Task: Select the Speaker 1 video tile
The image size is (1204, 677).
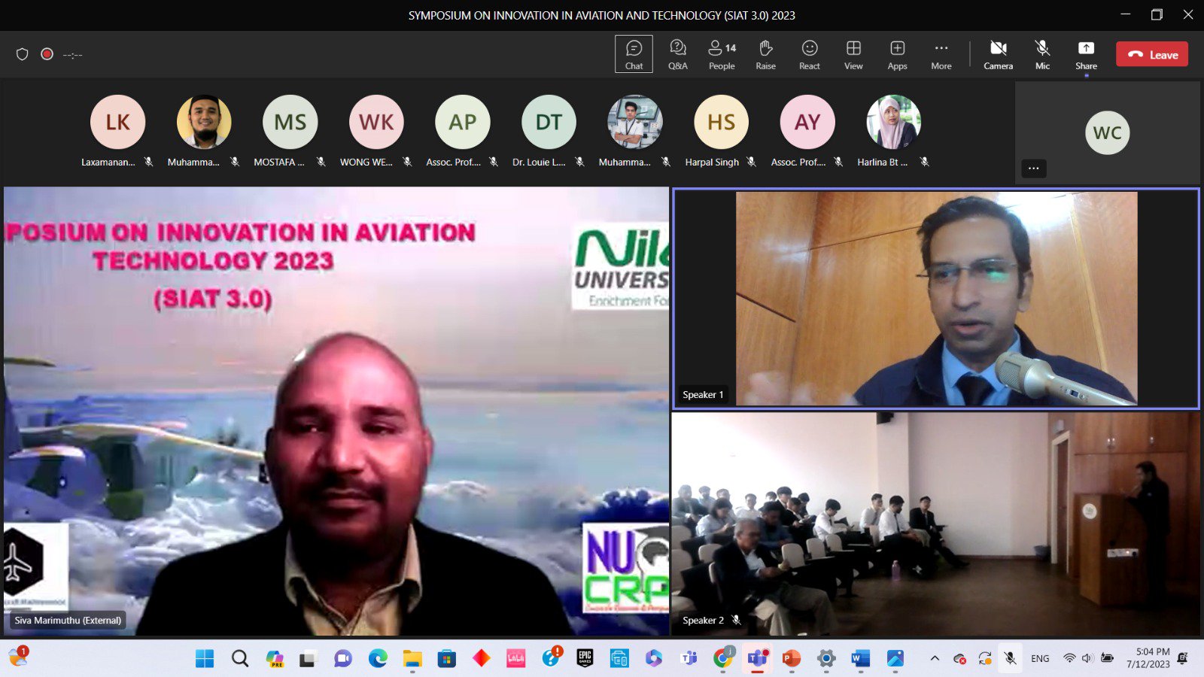Action: pos(935,299)
